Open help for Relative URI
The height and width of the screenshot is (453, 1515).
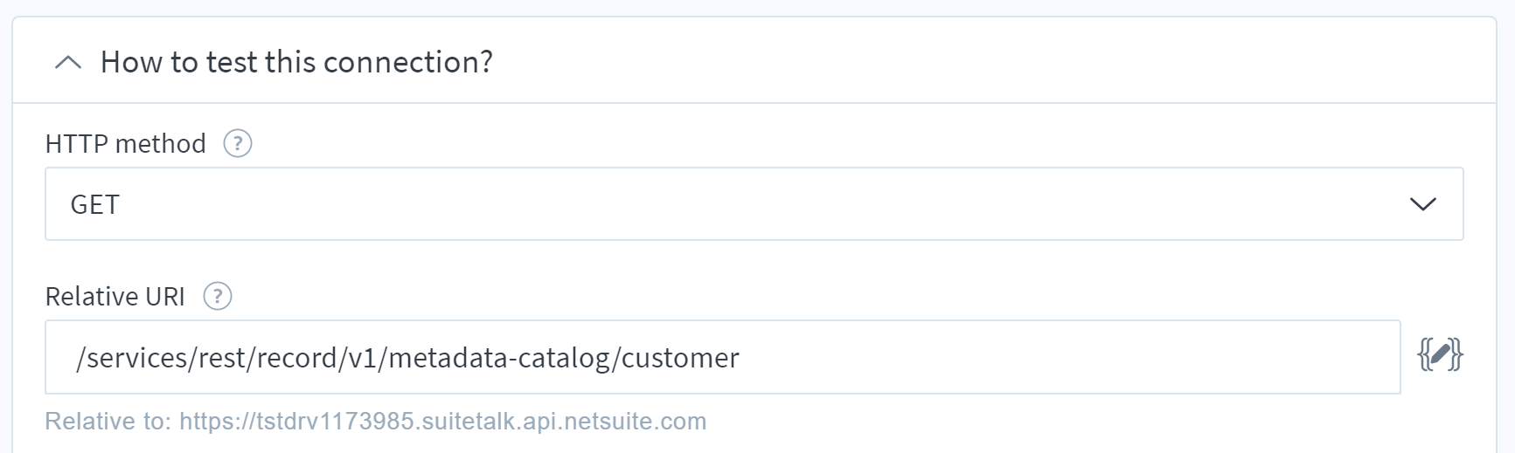coord(218,297)
